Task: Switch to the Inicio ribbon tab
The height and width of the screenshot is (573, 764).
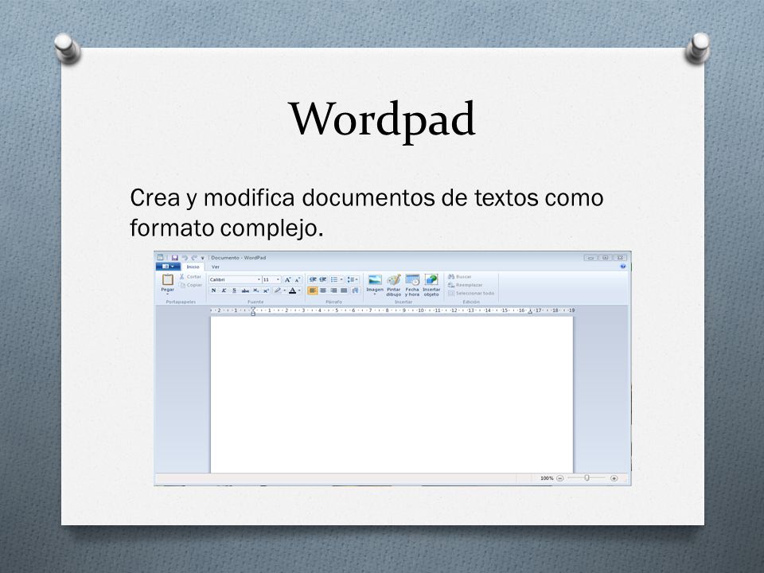Action: pyautogui.click(x=193, y=267)
